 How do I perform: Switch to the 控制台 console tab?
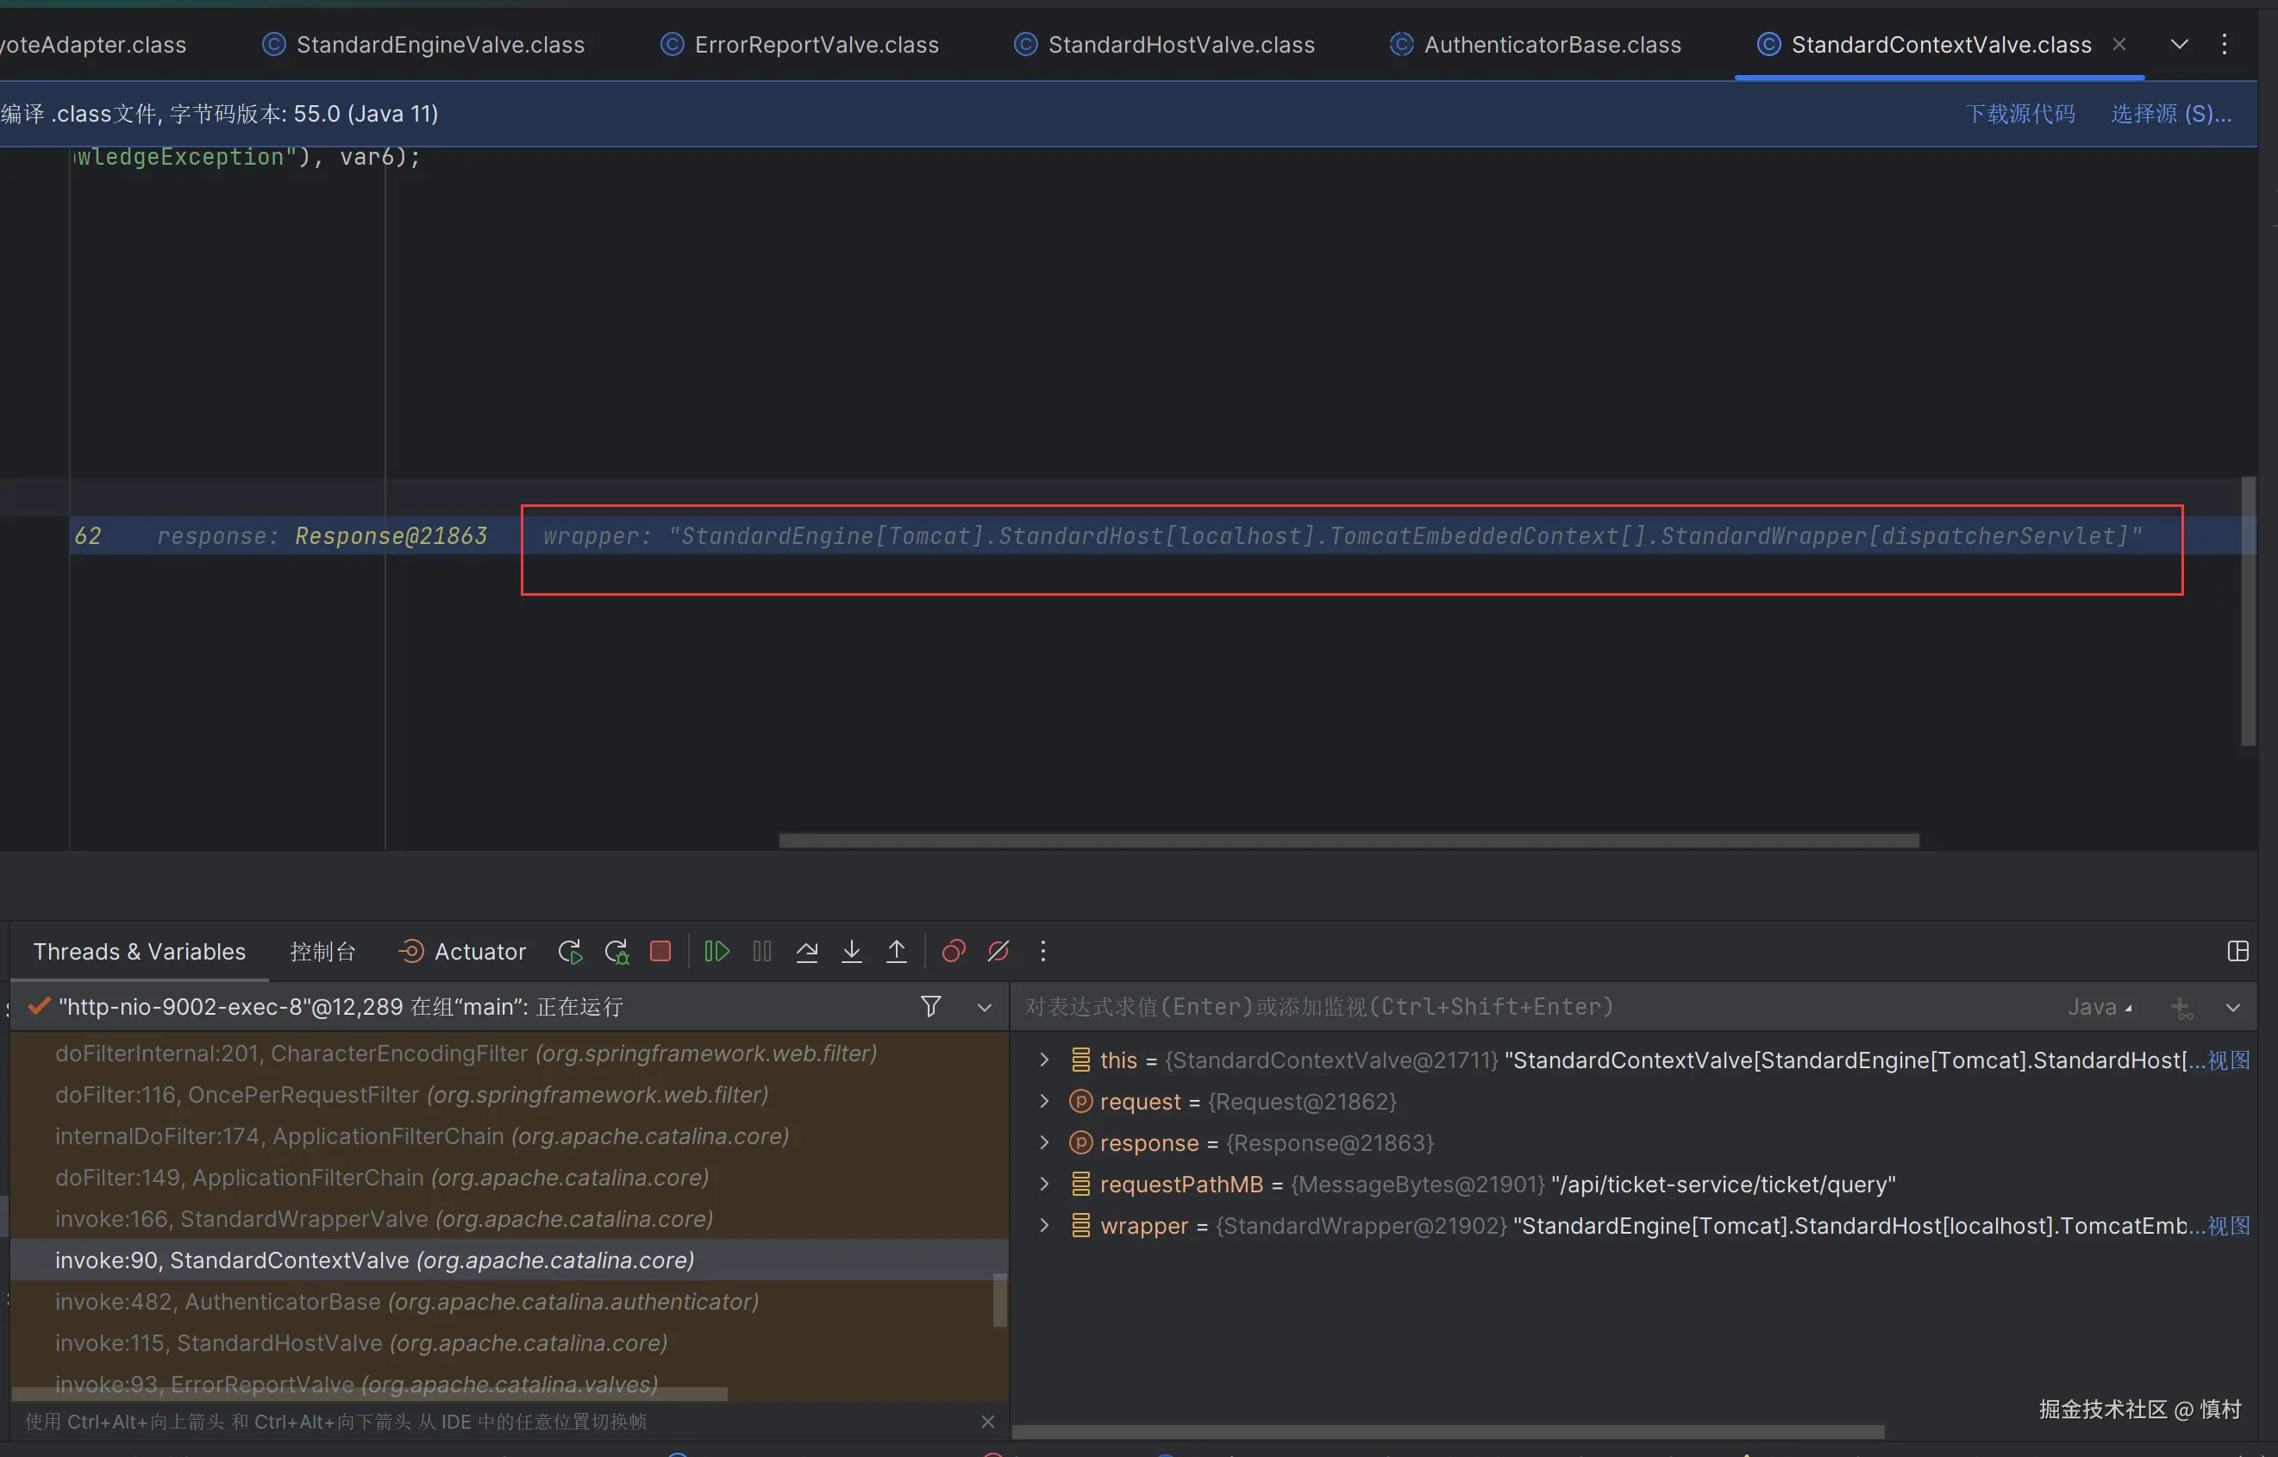(322, 951)
